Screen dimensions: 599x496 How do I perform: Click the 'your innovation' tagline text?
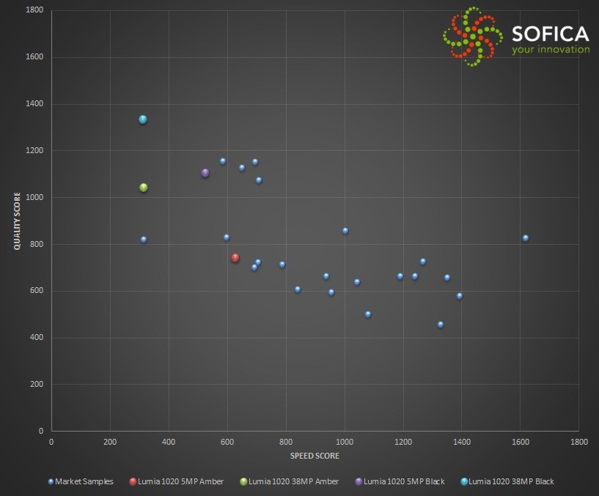click(551, 50)
